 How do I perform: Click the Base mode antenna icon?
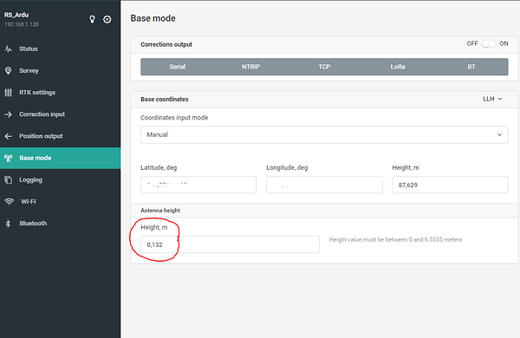click(9, 159)
